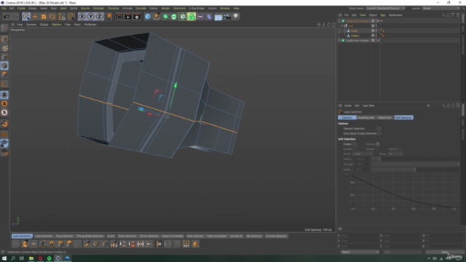Open the viewport Display menu
This screenshot has height=262, width=466.
click(44, 25)
